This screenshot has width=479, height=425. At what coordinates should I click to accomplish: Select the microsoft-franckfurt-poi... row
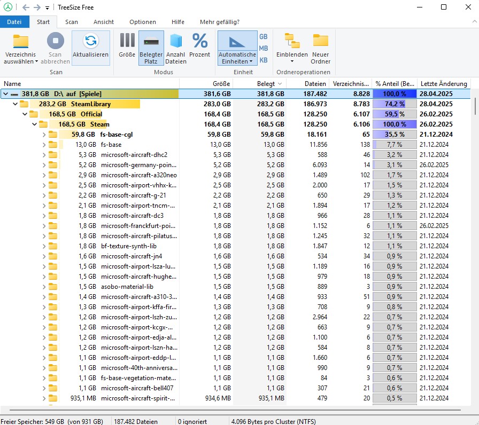(235, 226)
